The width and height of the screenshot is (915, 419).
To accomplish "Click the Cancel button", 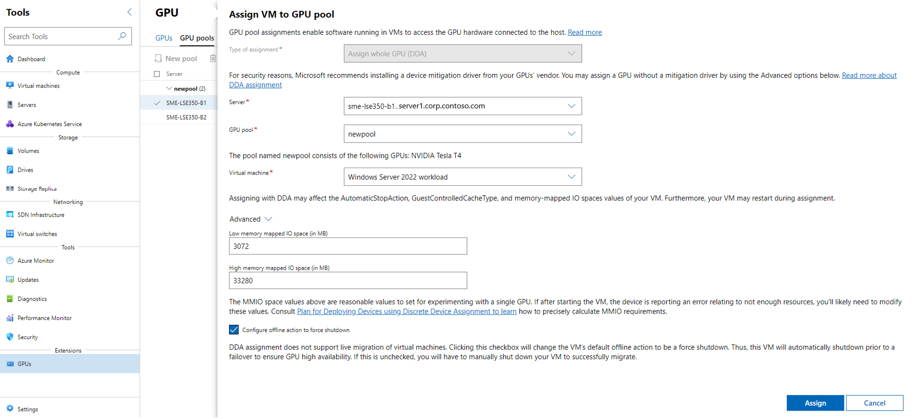I will pos(874,403).
